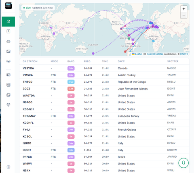Open the CARTO attribution link
194x173 pixels.
[x=184, y=54]
